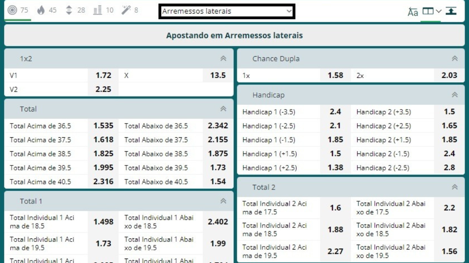
Task: Choose Total Abaixo de 38.5 odds 1.875
Action: pos(218,153)
